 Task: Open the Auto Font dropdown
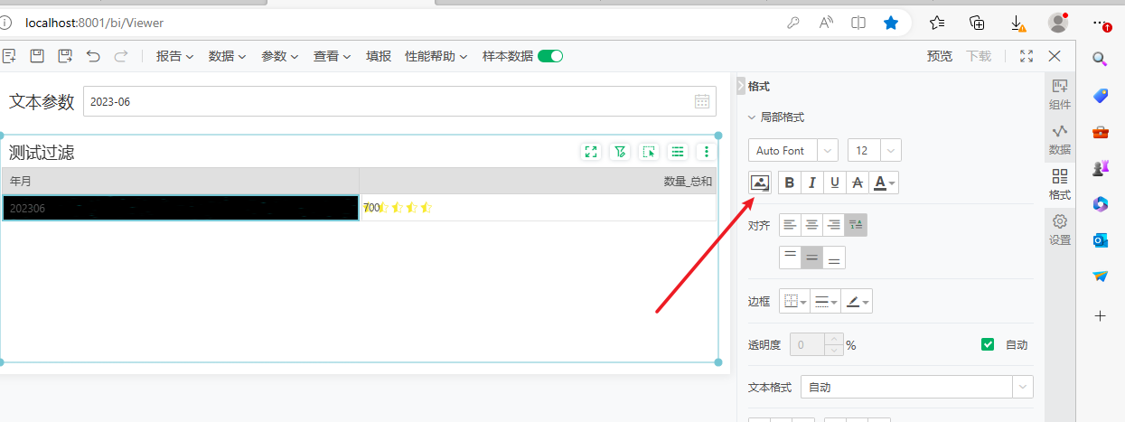pyautogui.click(x=793, y=150)
